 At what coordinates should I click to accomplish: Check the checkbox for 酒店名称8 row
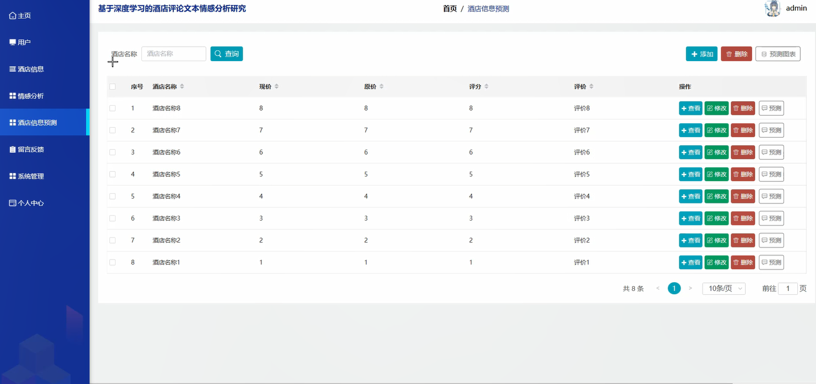click(x=113, y=108)
